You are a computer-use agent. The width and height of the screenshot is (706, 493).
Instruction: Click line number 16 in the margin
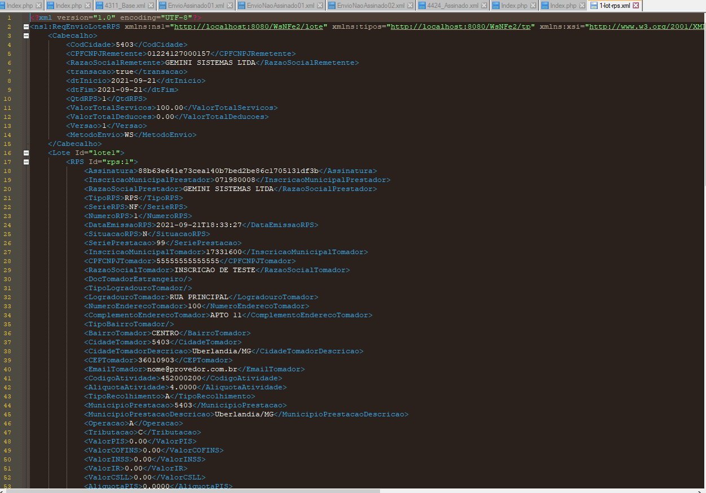point(7,153)
